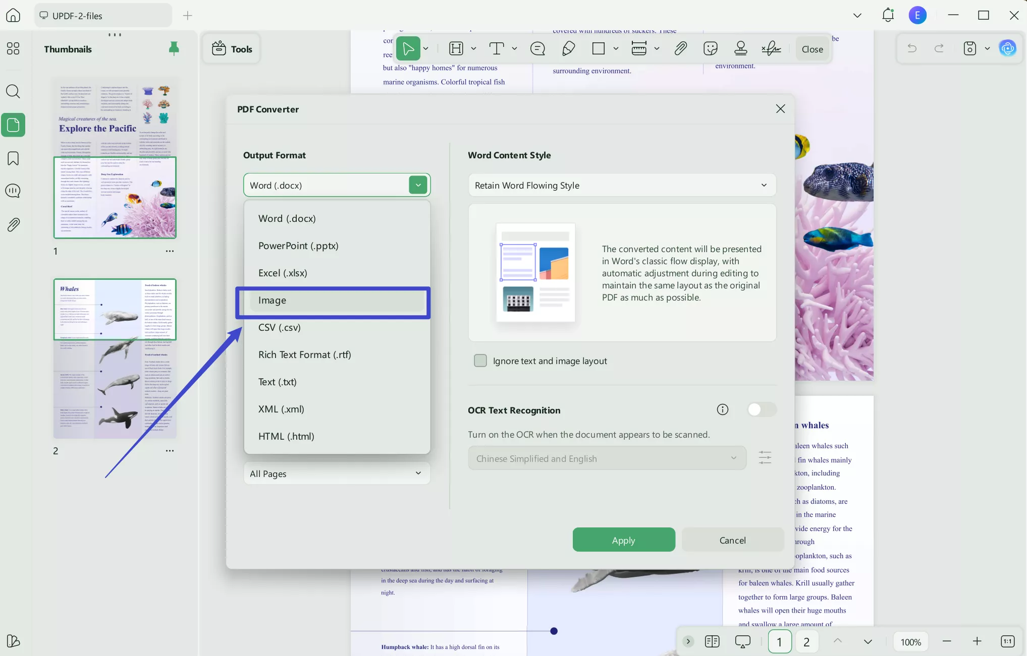Click the search icon in left sidebar
1027x656 pixels.
[x=13, y=91]
